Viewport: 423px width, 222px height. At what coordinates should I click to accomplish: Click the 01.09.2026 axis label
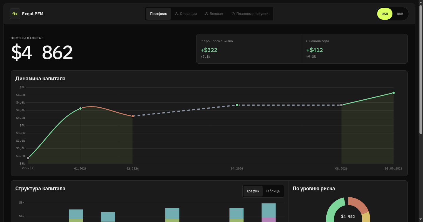click(x=394, y=169)
